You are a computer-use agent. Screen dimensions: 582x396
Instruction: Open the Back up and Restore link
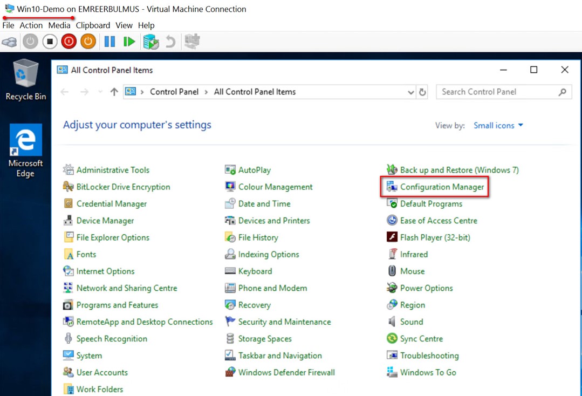tap(460, 170)
